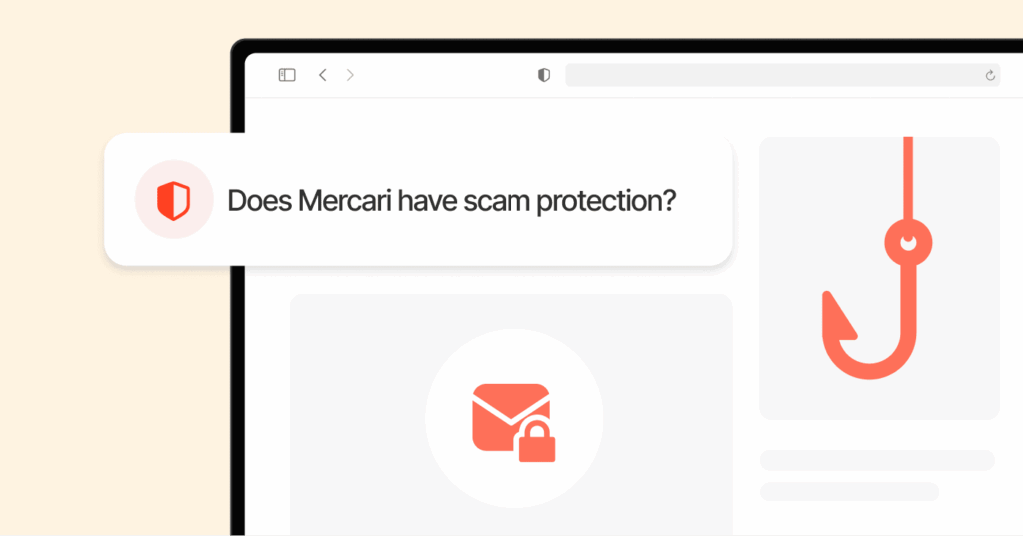Reload the page using the refresh icon
The height and width of the screenshot is (536, 1023).
990,75
